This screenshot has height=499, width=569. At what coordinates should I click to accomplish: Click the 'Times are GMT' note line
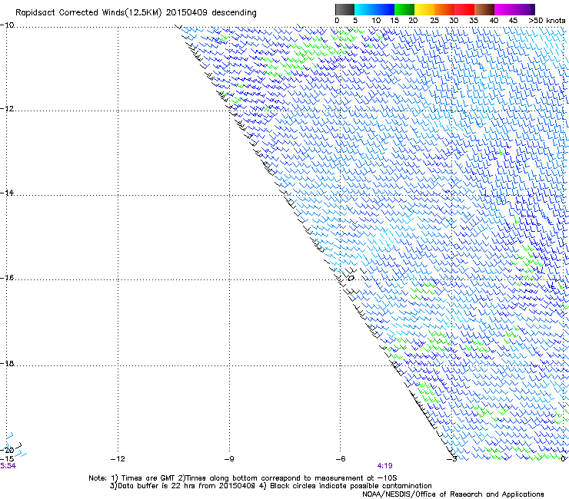(x=242, y=478)
